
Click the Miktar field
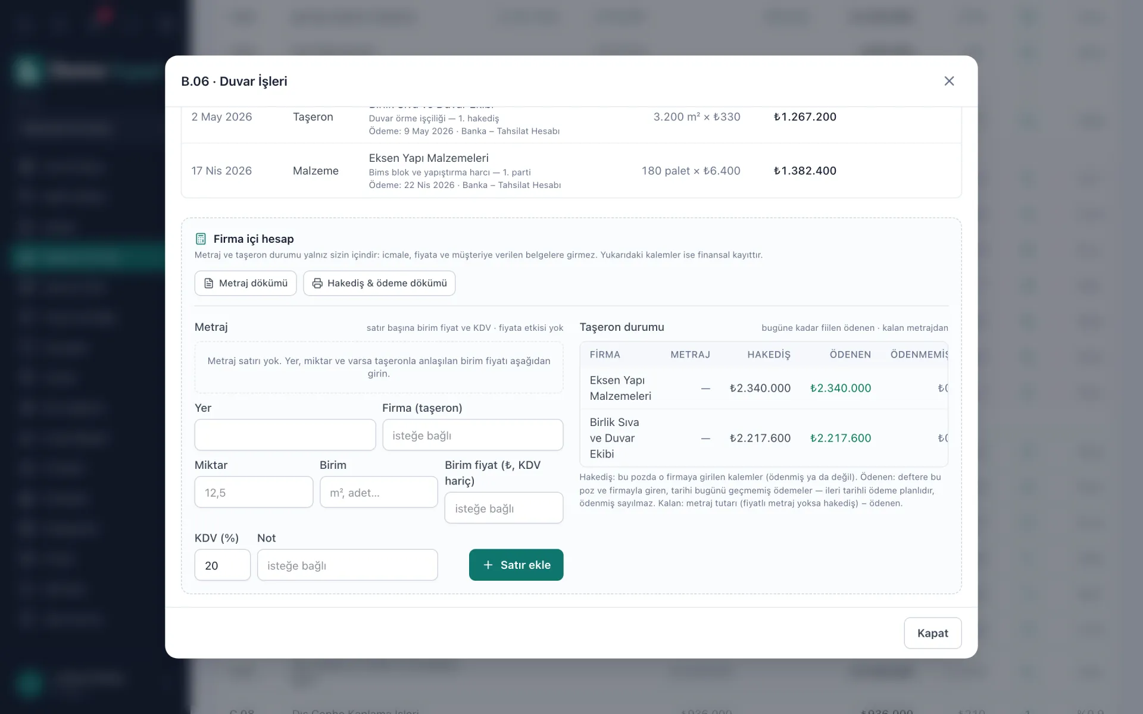pos(254,492)
